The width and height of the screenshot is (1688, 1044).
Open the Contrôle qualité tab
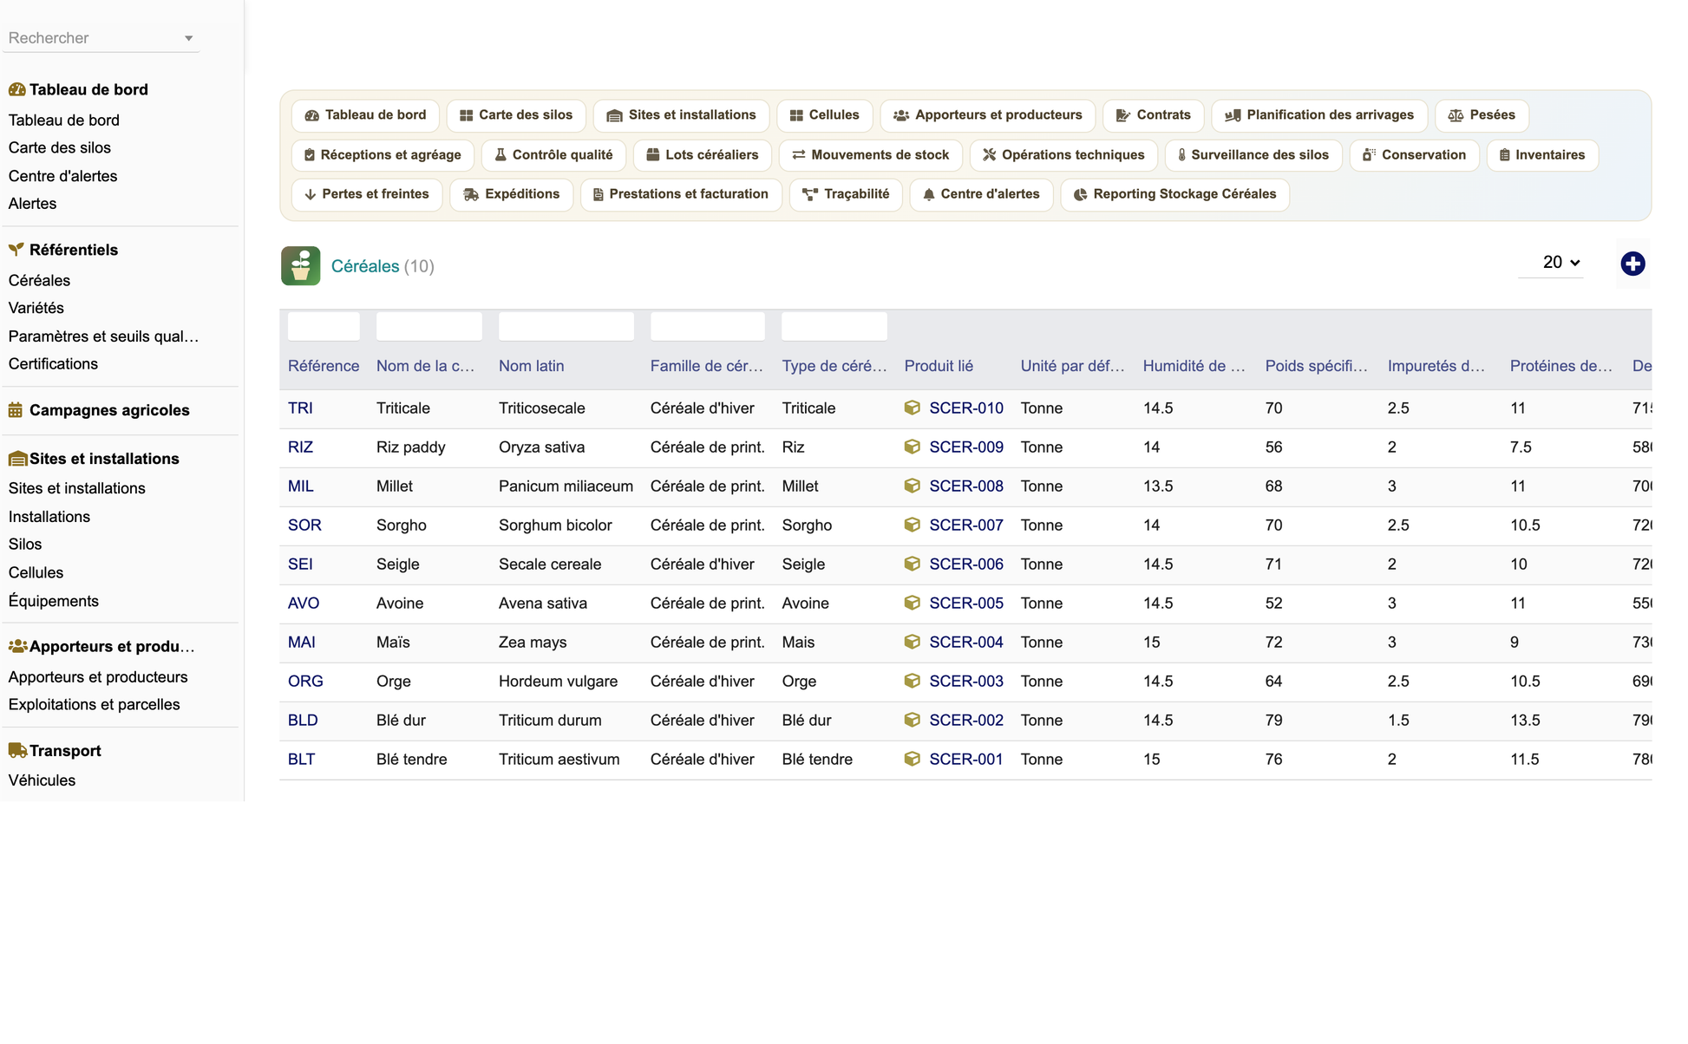coord(553,155)
